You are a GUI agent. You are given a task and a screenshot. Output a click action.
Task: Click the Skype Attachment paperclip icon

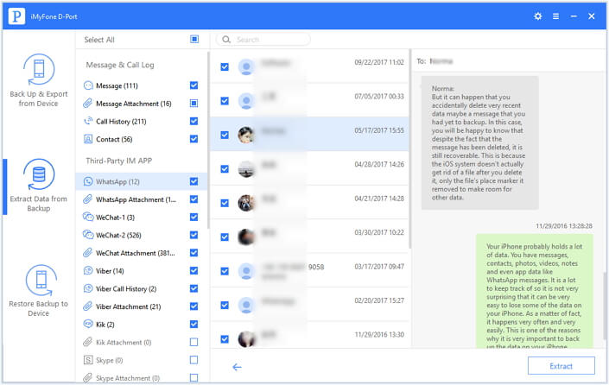88,377
